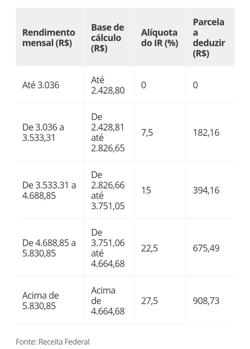Click the 27,5 aliquot value

pos(150,301)
